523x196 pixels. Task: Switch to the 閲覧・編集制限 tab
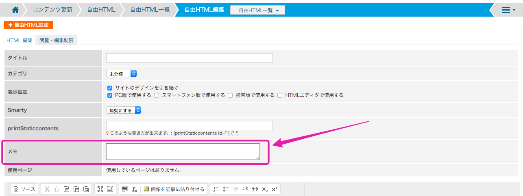point(57,40)
